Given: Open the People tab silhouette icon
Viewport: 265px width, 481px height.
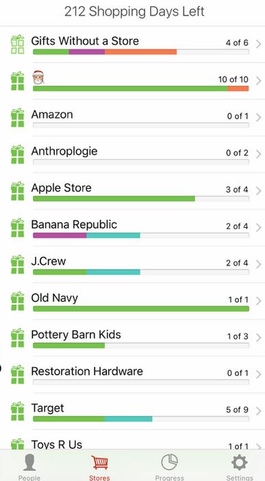Looking at the screenshot, I should point(29,467).
